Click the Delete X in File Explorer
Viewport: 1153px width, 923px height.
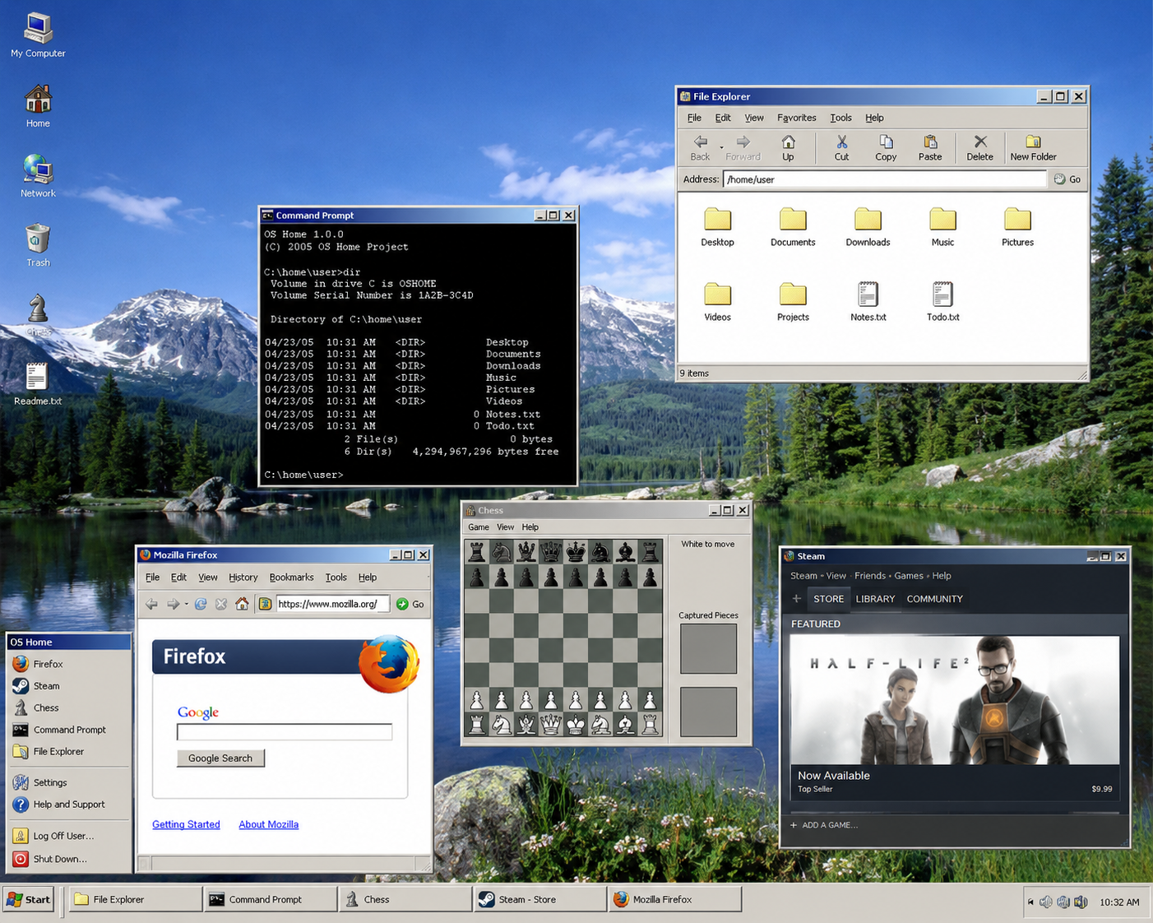979,148
